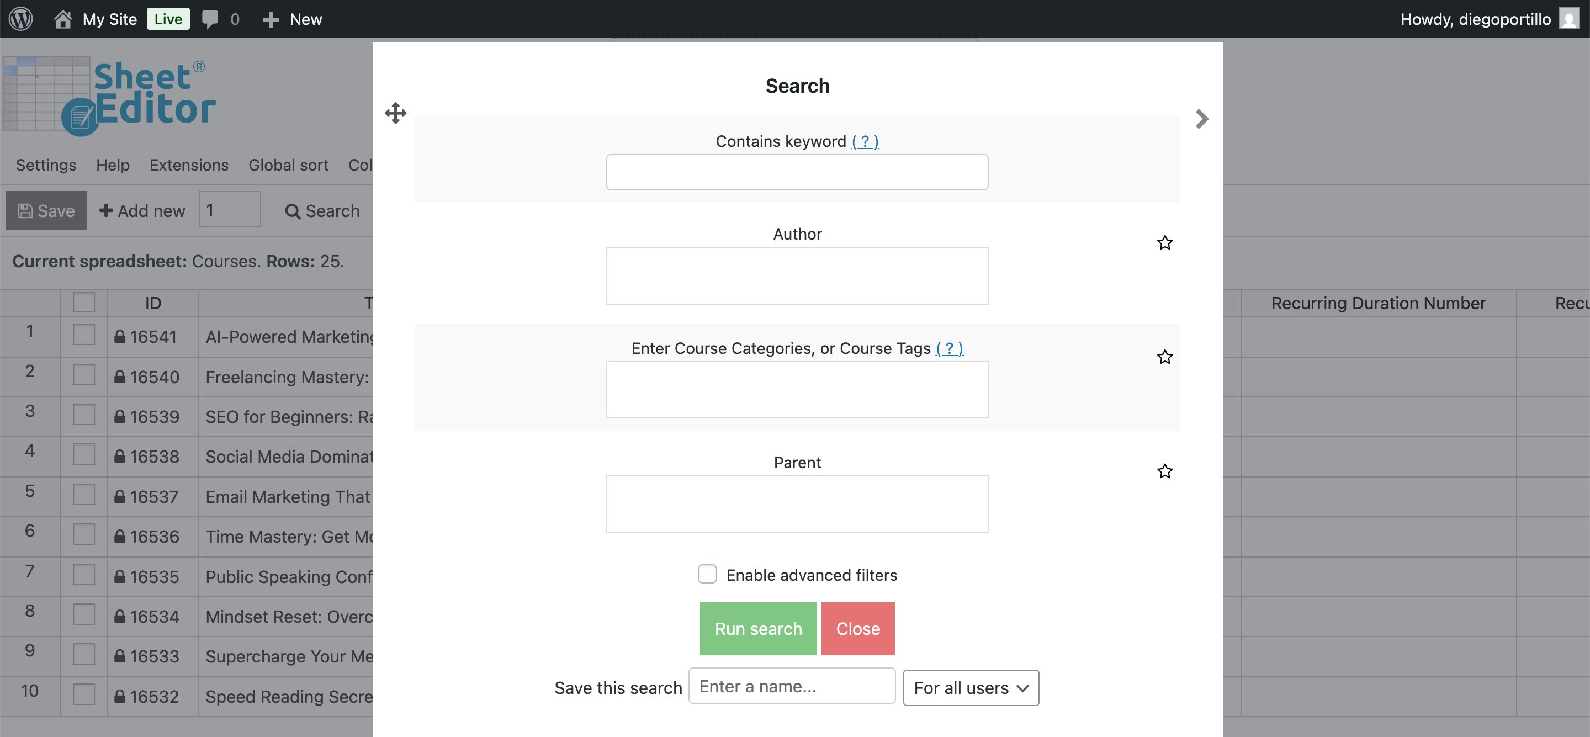Viewport: 1590px width, 737px height.
Task: Open the Author selection field
Action: (796, 276)
